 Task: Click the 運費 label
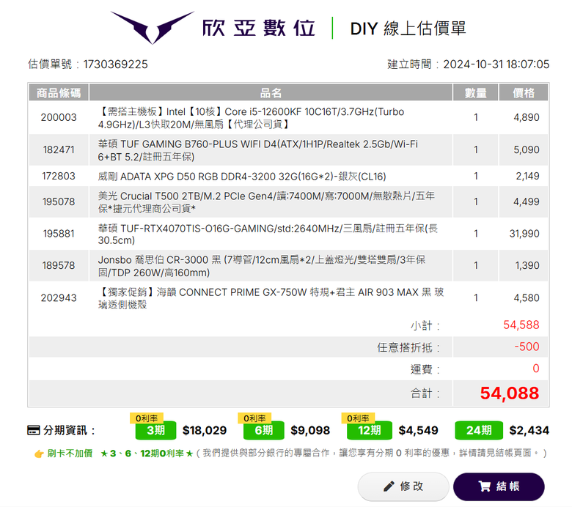tap(425, 369)
